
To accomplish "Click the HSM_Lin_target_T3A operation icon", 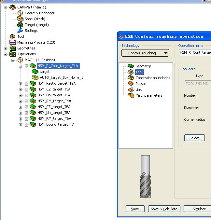I will pos(33,95).
